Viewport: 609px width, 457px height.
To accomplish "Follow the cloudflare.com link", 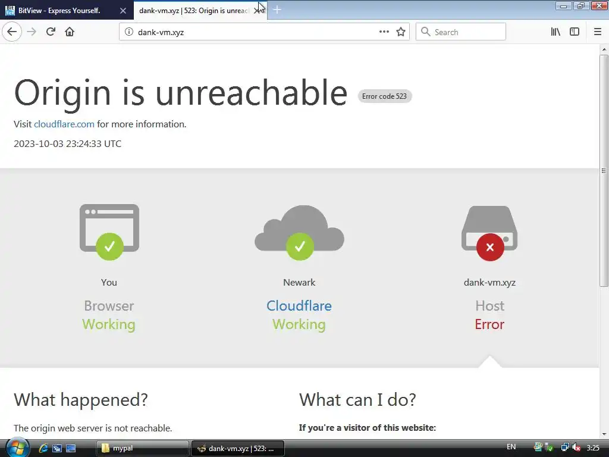I will point(64,124).
